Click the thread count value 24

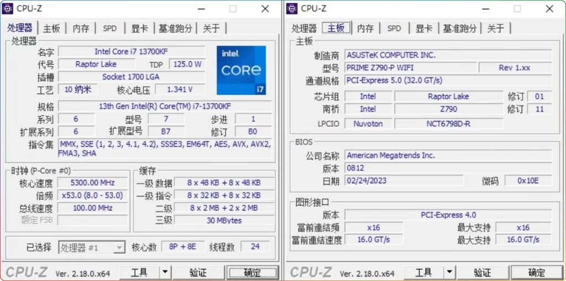tap(255, 247)
